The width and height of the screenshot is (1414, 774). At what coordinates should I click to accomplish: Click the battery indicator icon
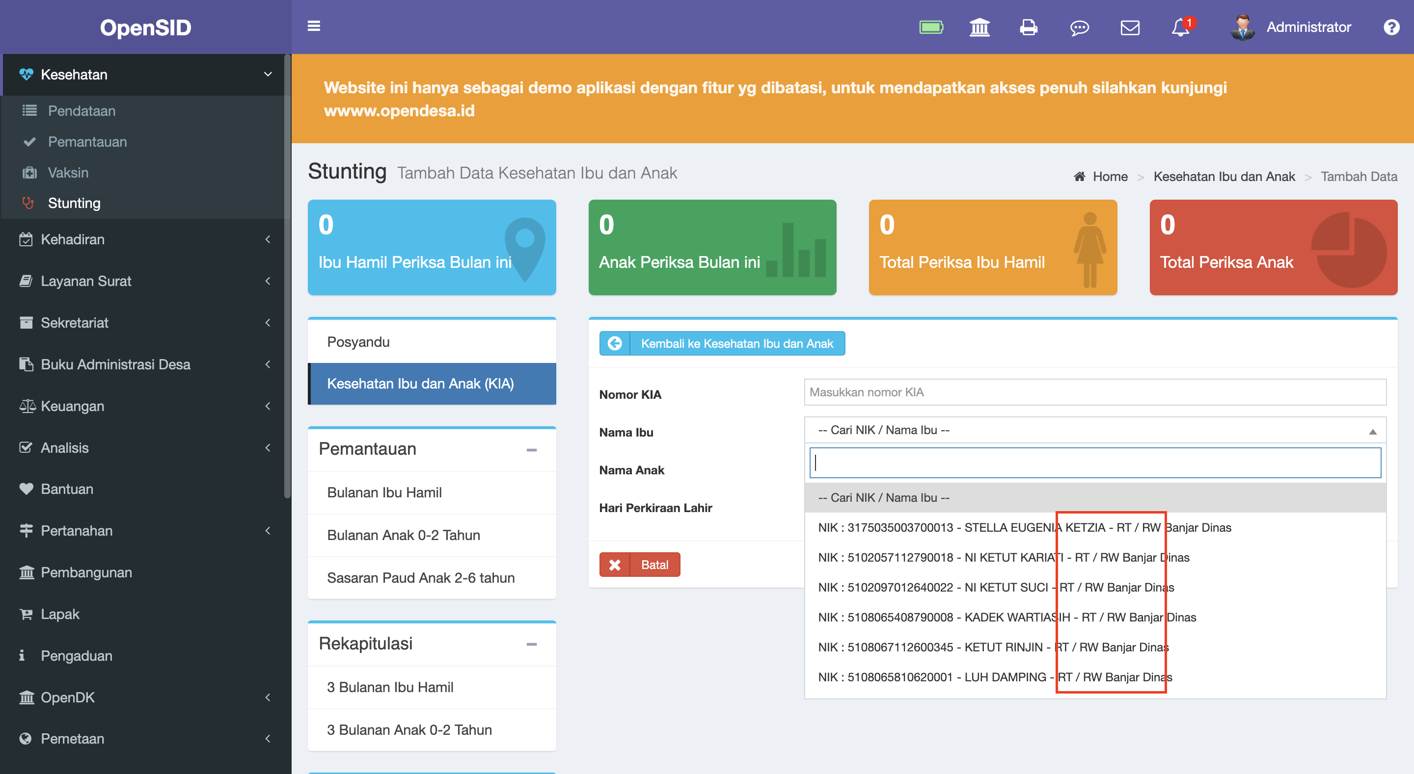click(931, 26)
